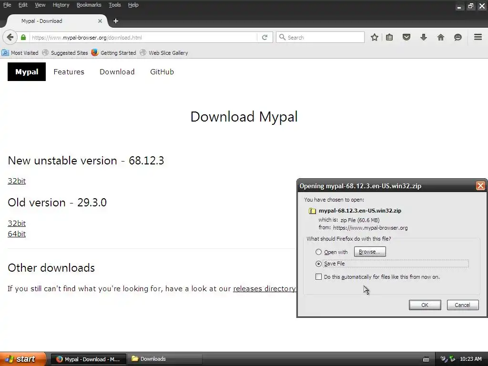Open Web Slice Gallery bookmark
488x366 pixels.
tap(164, 52)
